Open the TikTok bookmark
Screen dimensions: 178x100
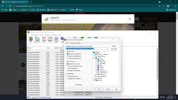point(70,10)
